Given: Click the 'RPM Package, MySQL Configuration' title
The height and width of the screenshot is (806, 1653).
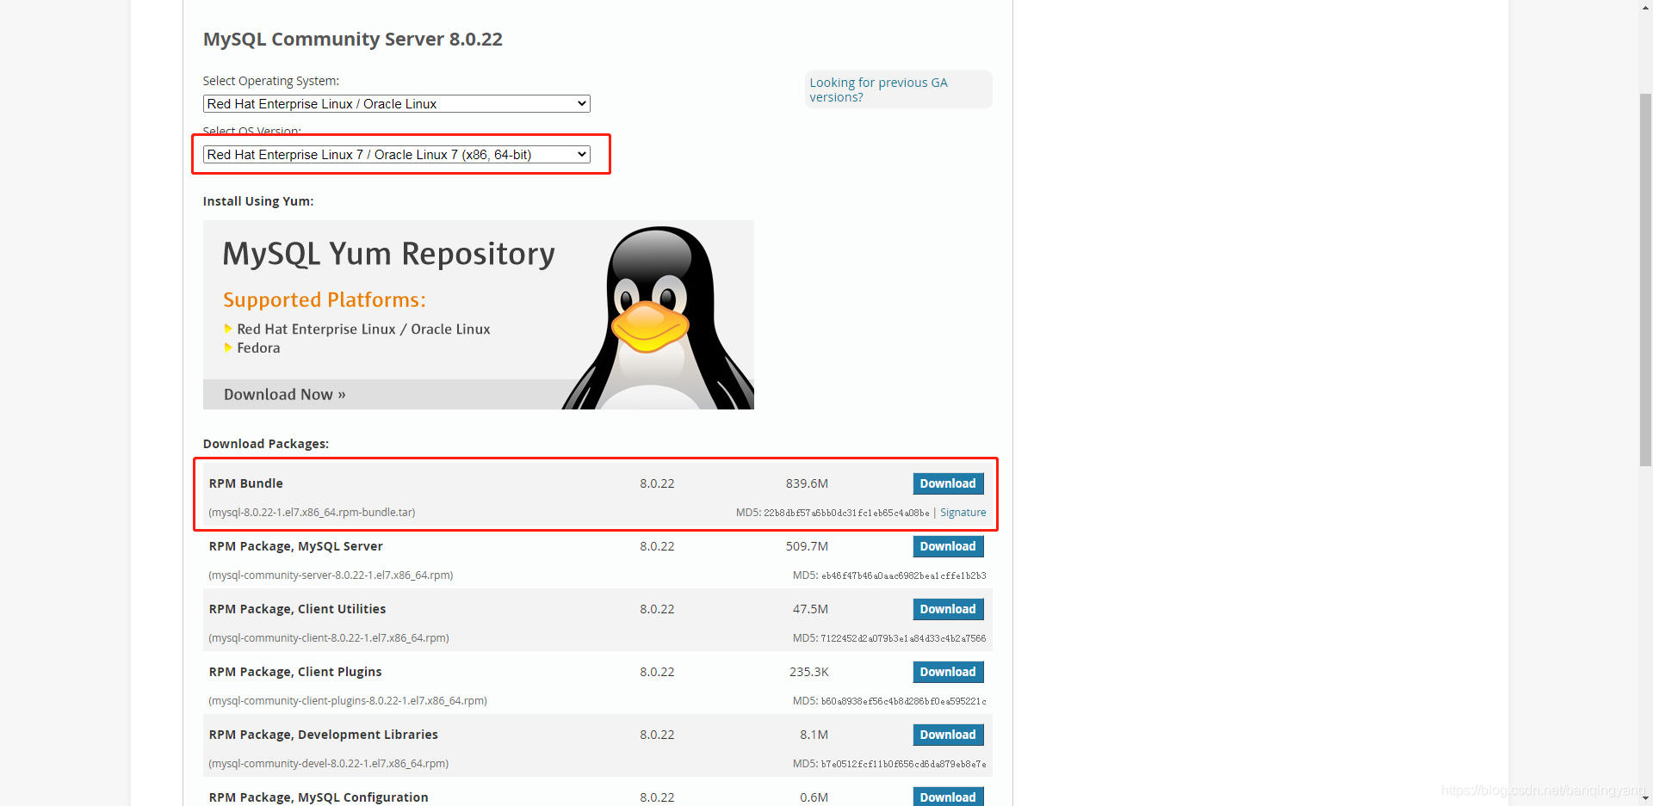Looking at the screenshot, I should (x=319, y=797).
